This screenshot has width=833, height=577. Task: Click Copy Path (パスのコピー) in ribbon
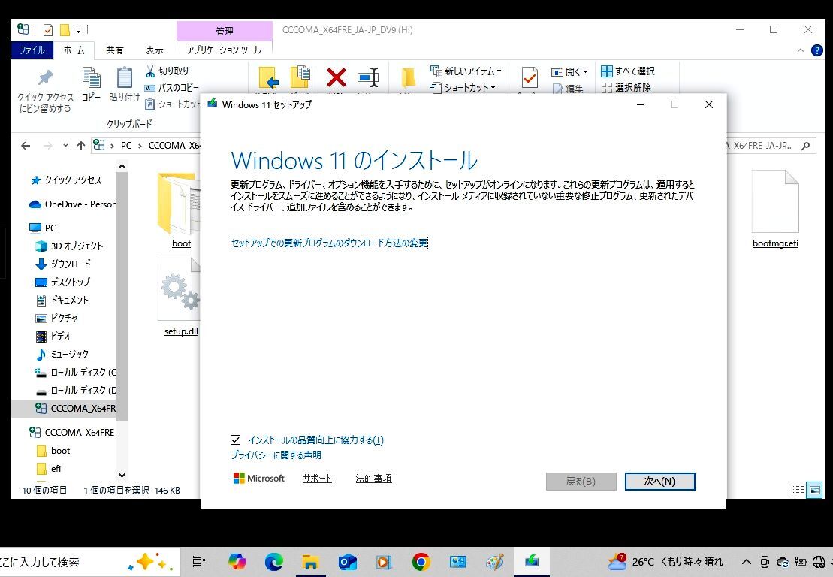tap(172, 88)
